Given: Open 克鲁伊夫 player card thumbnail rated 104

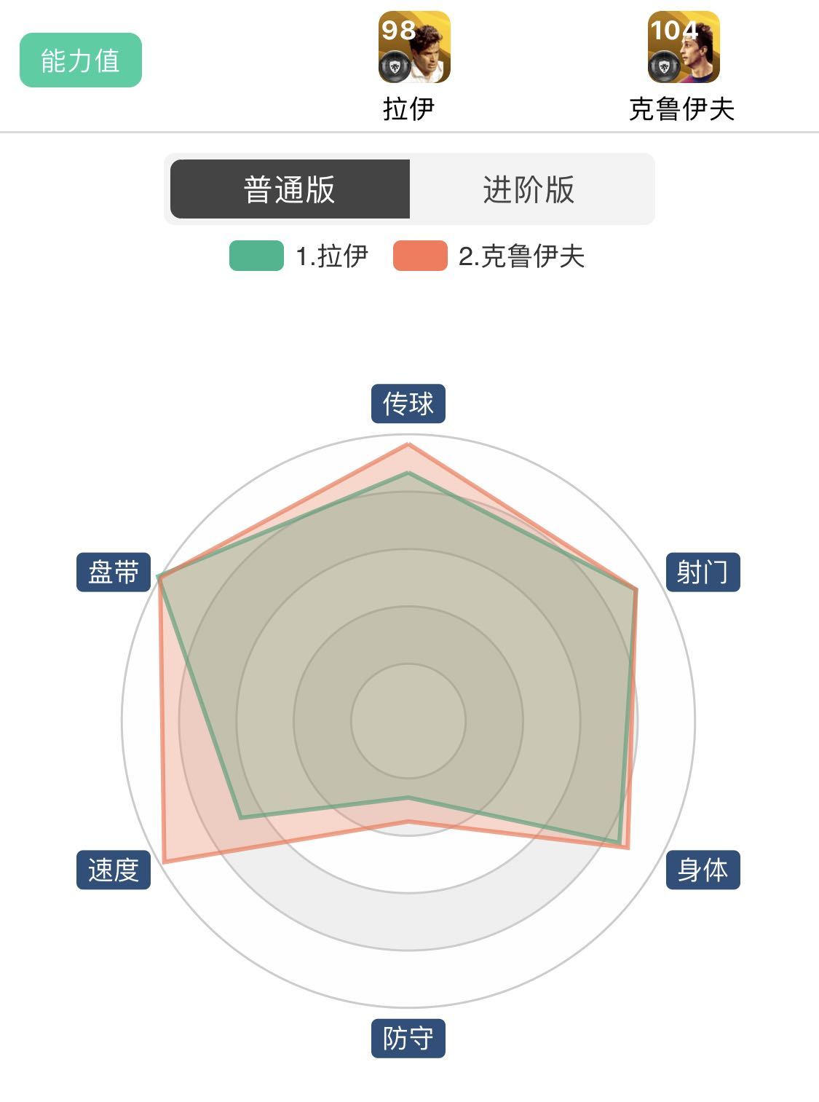Looking at the screenshot, I should [684, 47].
